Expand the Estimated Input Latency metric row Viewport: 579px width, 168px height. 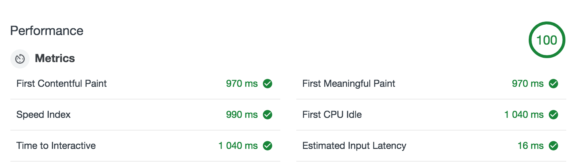(x=354, y=146)
